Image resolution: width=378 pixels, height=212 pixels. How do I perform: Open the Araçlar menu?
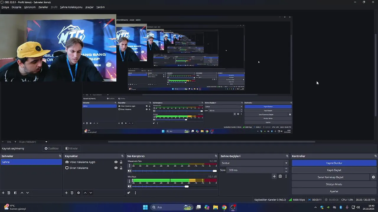pos(89,7)
